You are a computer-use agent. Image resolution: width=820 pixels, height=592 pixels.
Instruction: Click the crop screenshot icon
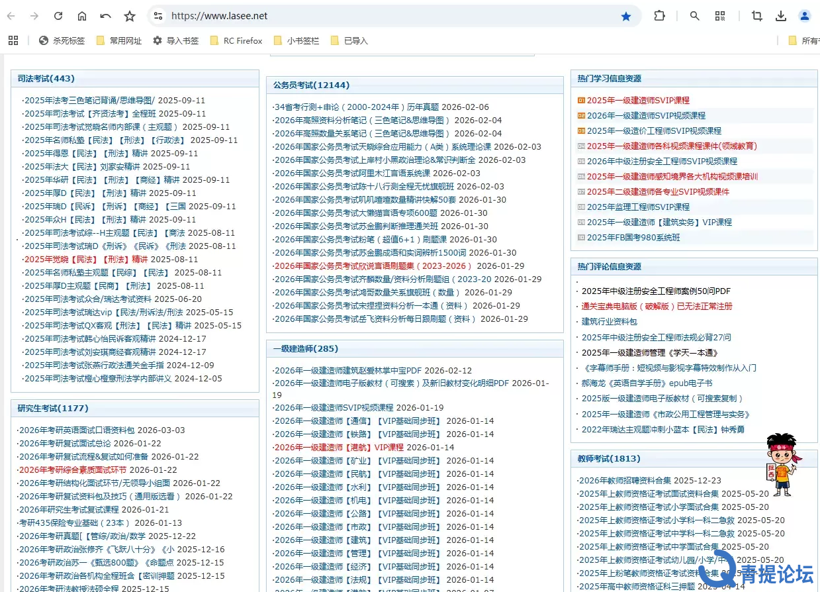click(756, 16)
